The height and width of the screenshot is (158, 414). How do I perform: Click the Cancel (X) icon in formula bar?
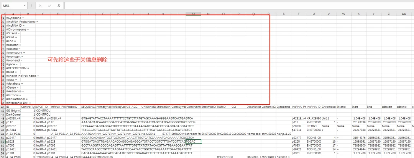click(x=40, y=5)
